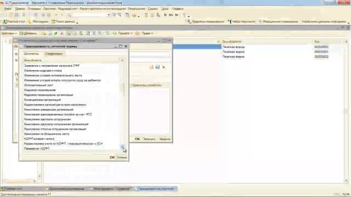This screenshot has height=197, width=351.
Task: Switch to the Документы tab
Action: (x=31, y=54)
